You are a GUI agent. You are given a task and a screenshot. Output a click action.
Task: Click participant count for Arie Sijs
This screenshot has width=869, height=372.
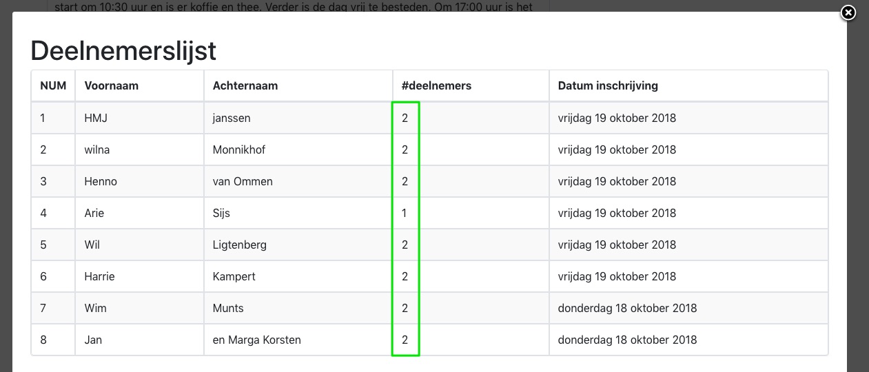tap(471, 213)
